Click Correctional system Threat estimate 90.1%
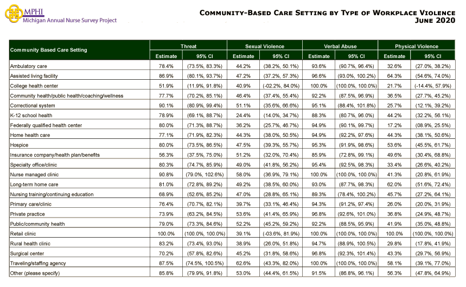 [166, 105]
